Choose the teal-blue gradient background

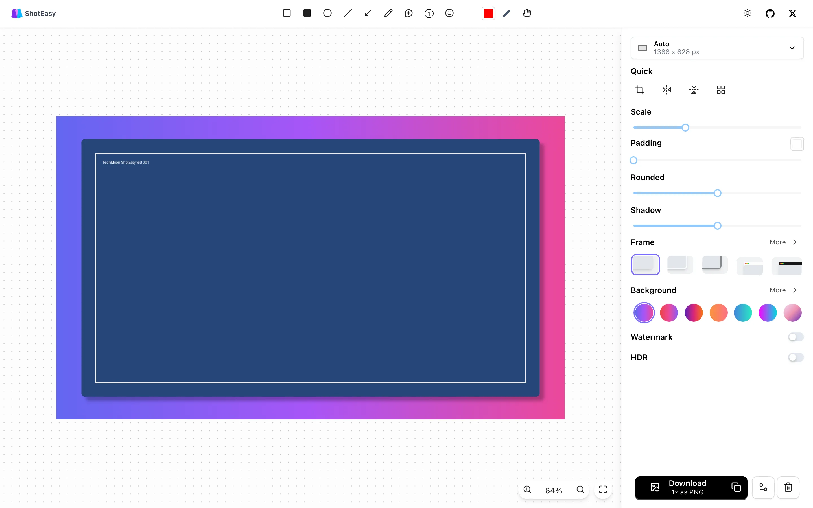click(x=743, y=313)
